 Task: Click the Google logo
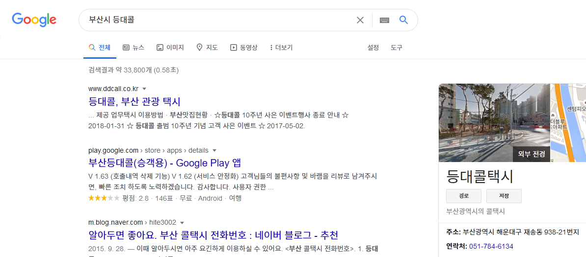click(34, 20)
